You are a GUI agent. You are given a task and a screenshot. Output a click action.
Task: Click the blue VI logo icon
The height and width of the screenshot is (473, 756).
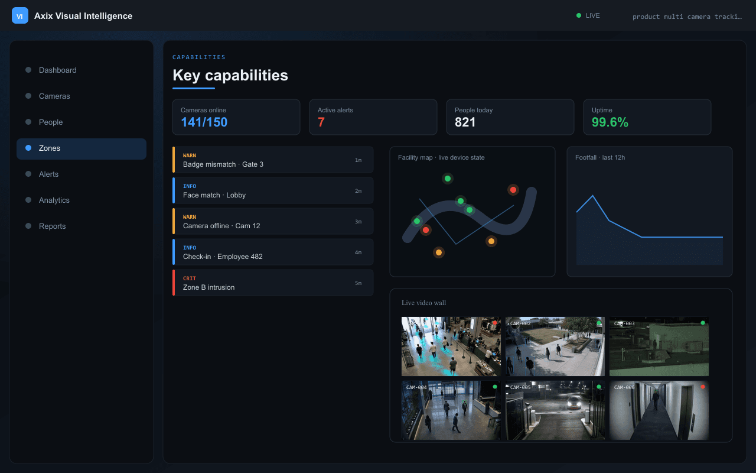[20, 15]
